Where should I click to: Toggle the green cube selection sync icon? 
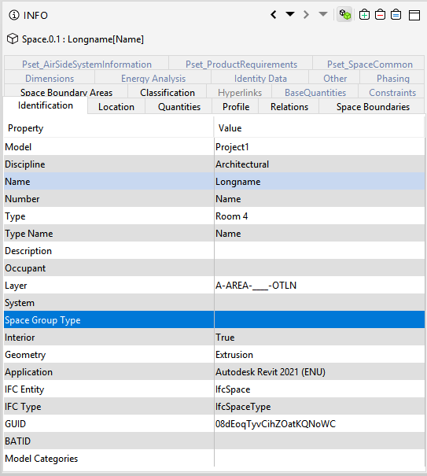click(344, 15)
